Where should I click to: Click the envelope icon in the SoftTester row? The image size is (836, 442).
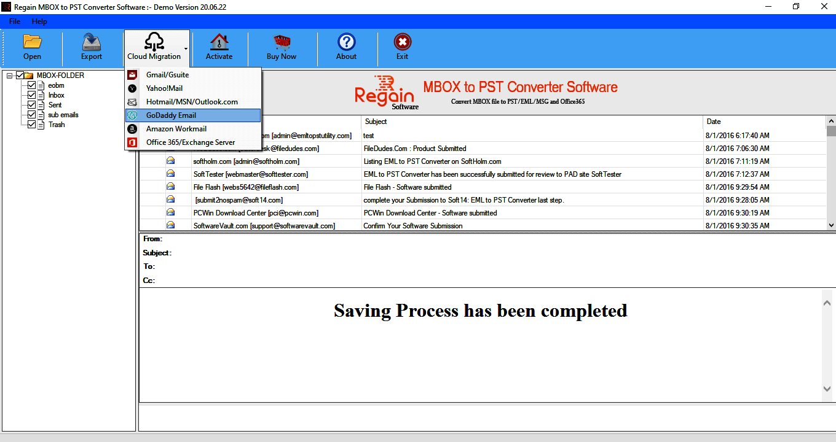pos(170,174)
